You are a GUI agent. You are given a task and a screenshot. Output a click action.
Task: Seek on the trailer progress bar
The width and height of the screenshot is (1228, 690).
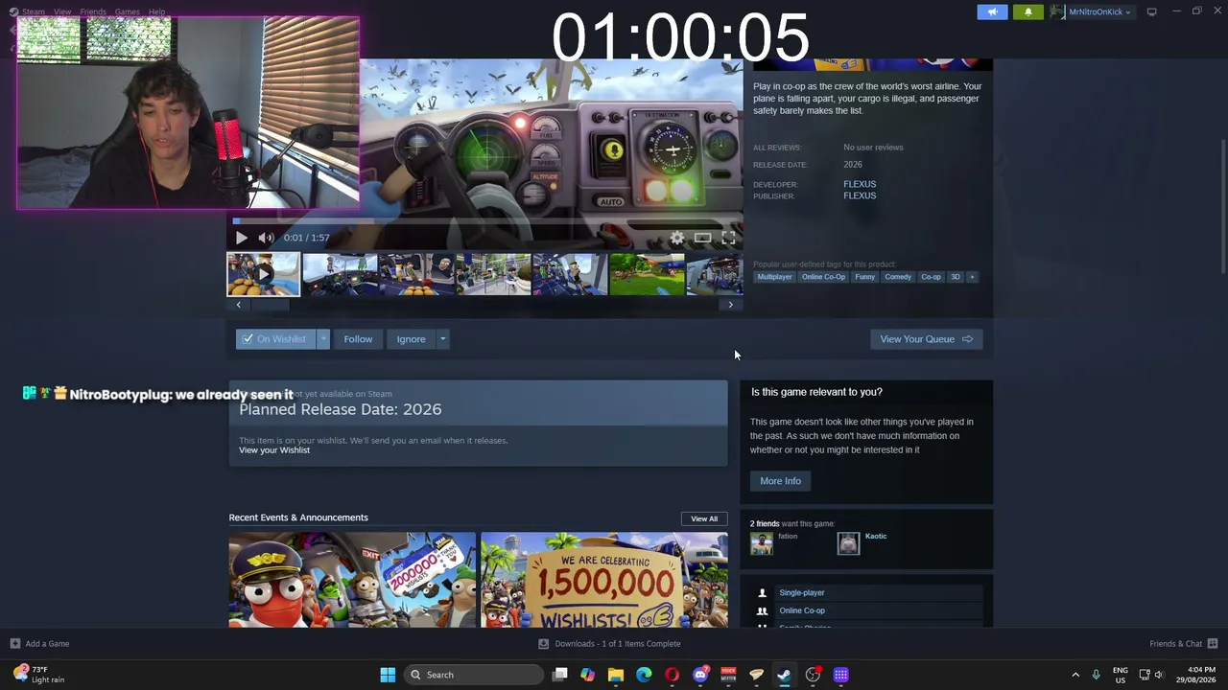(484, 221)
